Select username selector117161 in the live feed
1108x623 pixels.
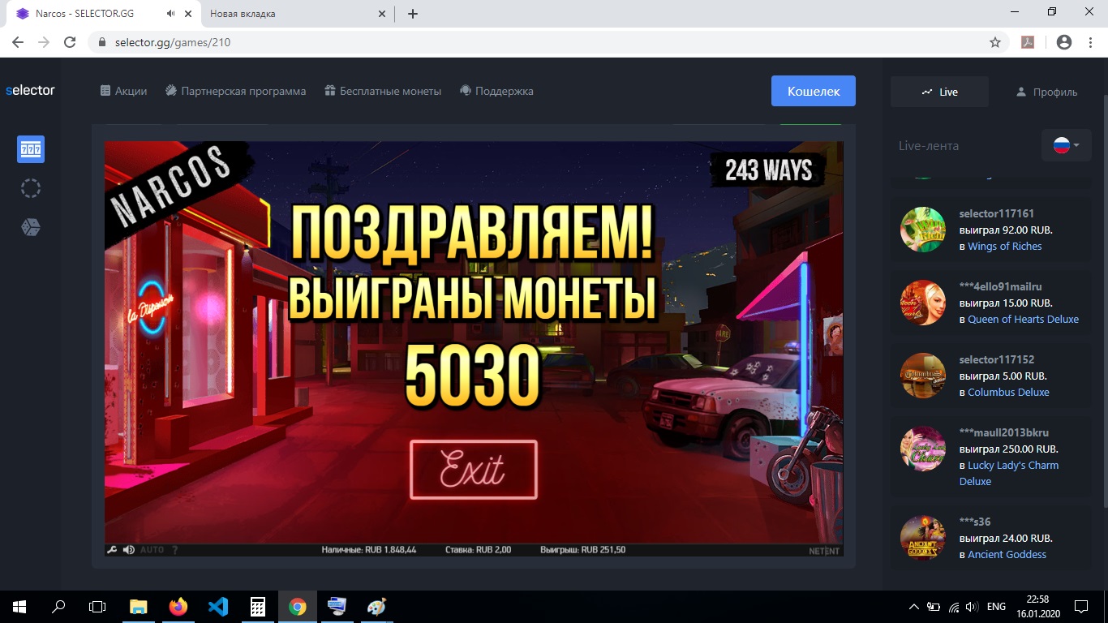[x=997, y=213]
